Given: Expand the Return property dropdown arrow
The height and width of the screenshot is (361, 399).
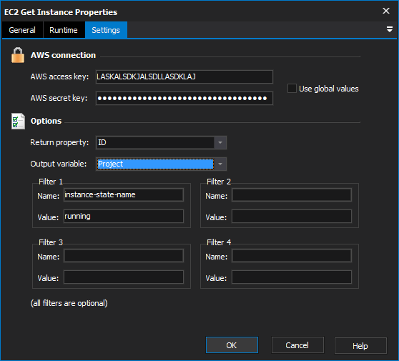Looking at the screenshot, I should click(220, 142).
